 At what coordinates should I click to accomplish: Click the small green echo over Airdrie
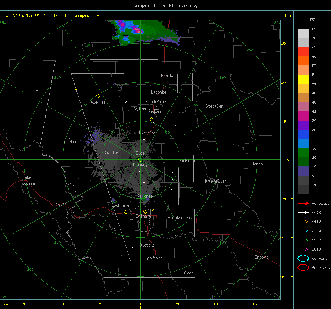point(145,197)
